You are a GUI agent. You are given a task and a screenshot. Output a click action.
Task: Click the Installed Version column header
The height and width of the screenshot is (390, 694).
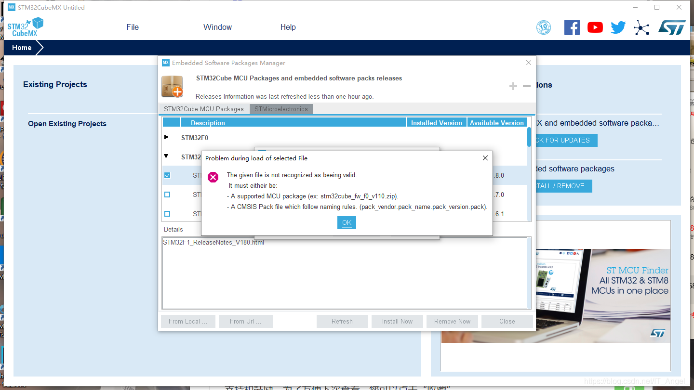(437, 123)
